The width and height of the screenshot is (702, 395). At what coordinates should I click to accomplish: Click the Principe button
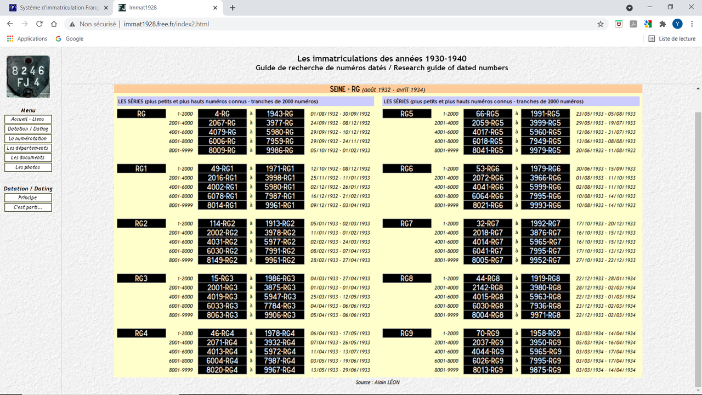(x=28, y=198)
